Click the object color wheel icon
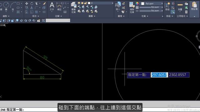 137,3
